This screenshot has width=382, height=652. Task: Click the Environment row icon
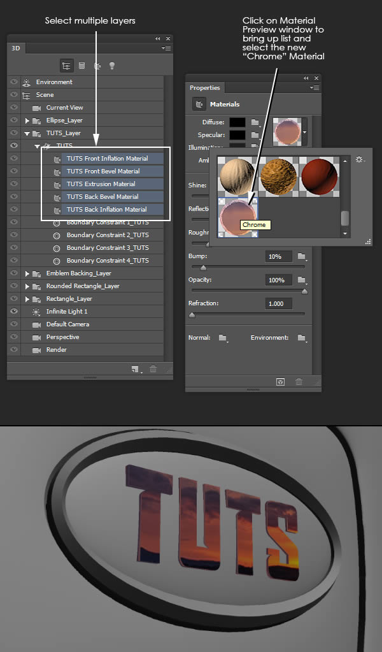click(x=27, y=82)
